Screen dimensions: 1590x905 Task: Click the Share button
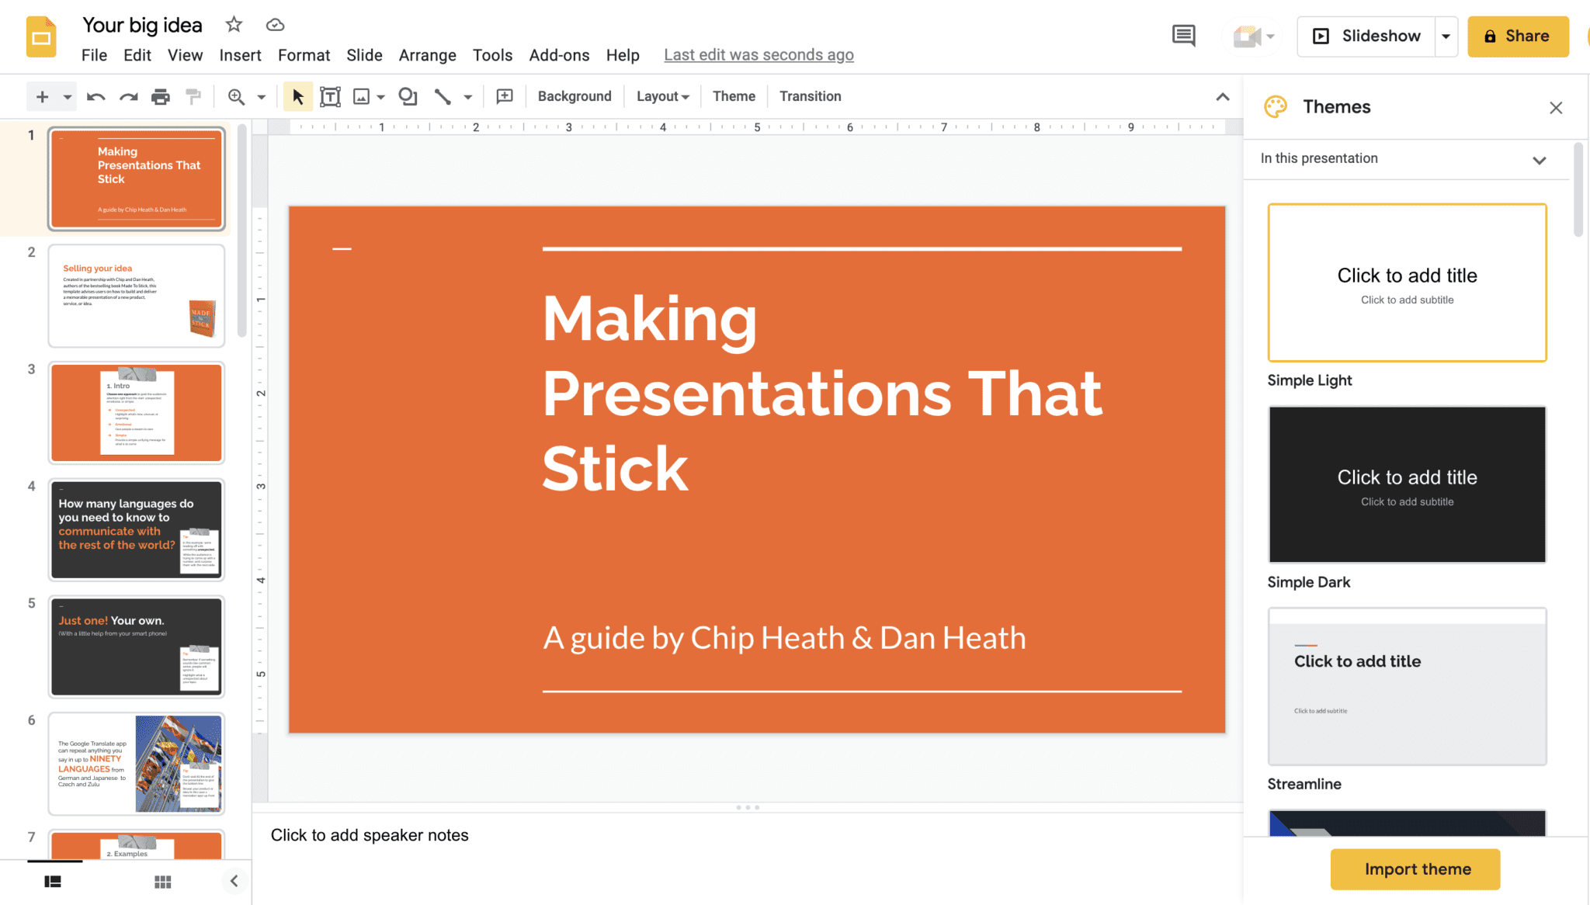click(1518, 36)
